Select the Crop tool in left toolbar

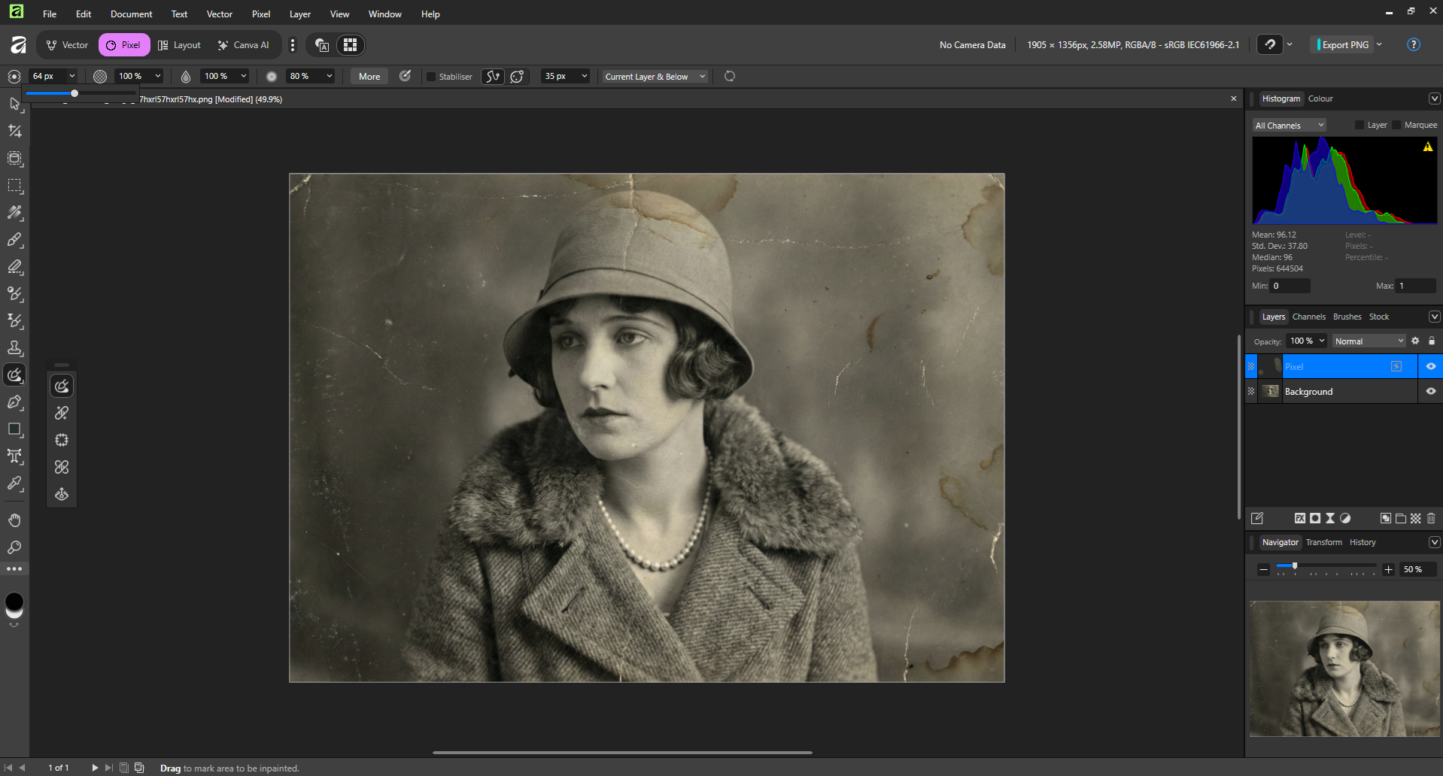[15, 131]
